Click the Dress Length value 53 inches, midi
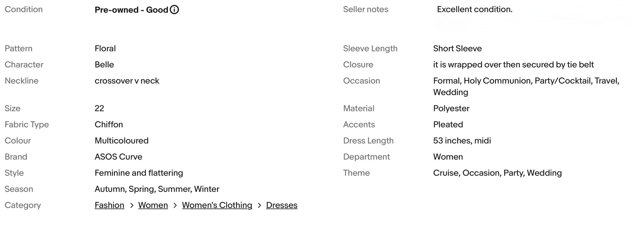Viewport: 635px width, 229px height. 462,141
